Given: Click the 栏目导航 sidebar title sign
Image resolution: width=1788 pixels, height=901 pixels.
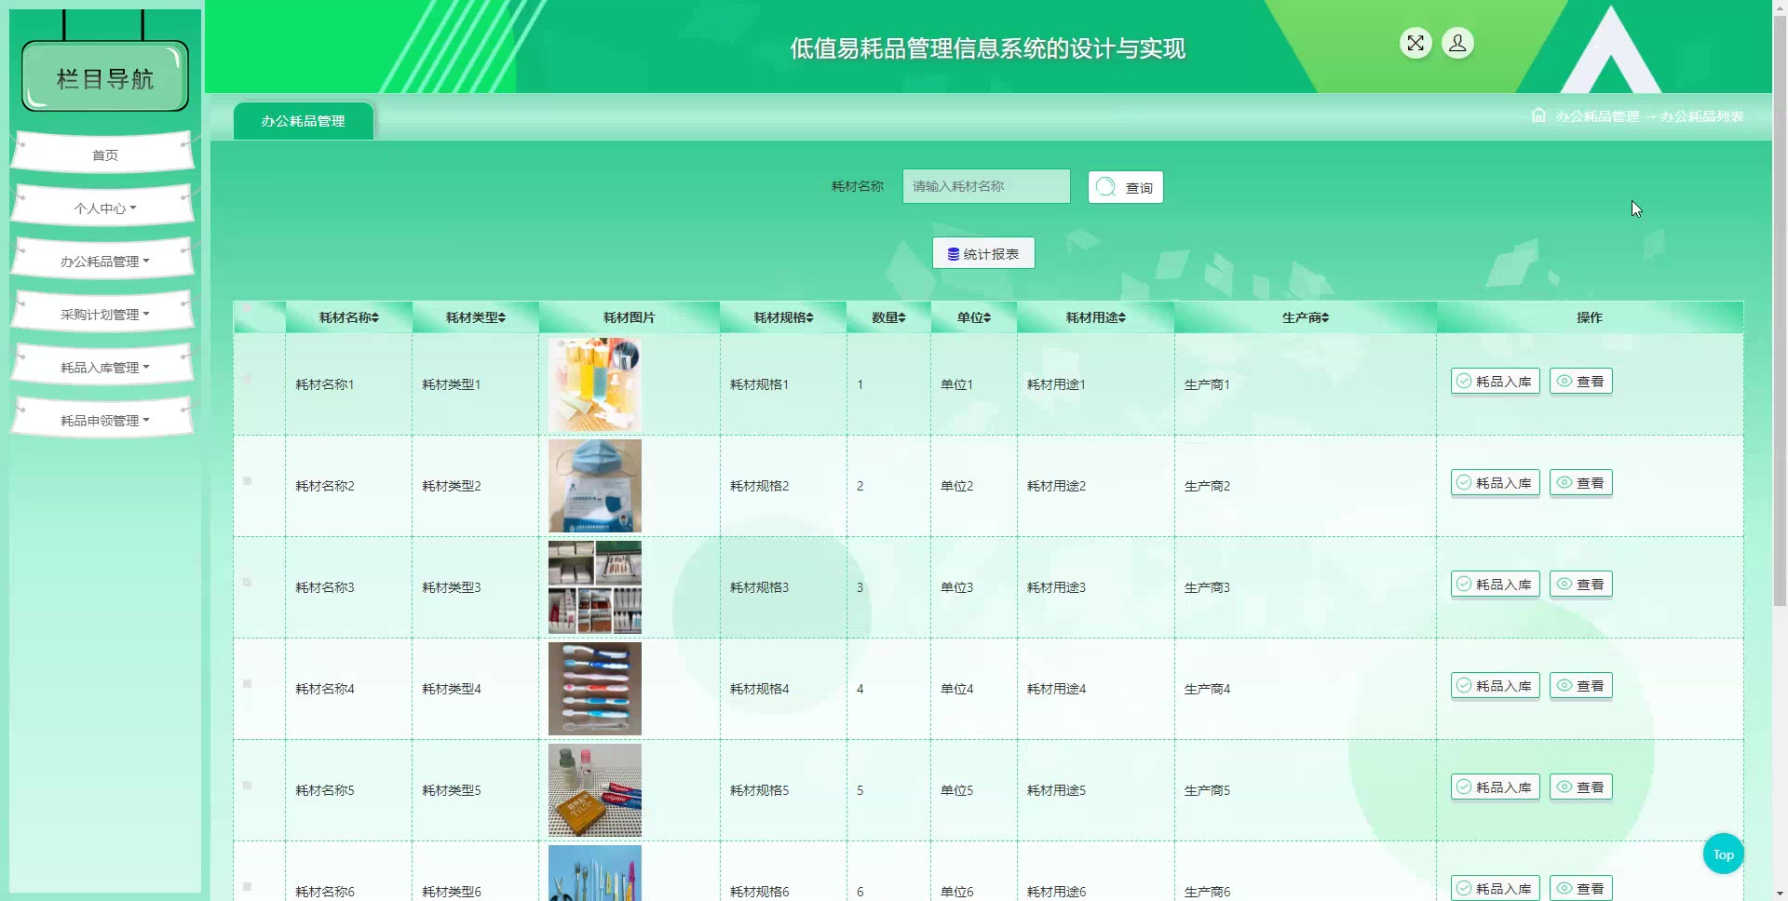Looking at the screenshot, I should point(105,77).
